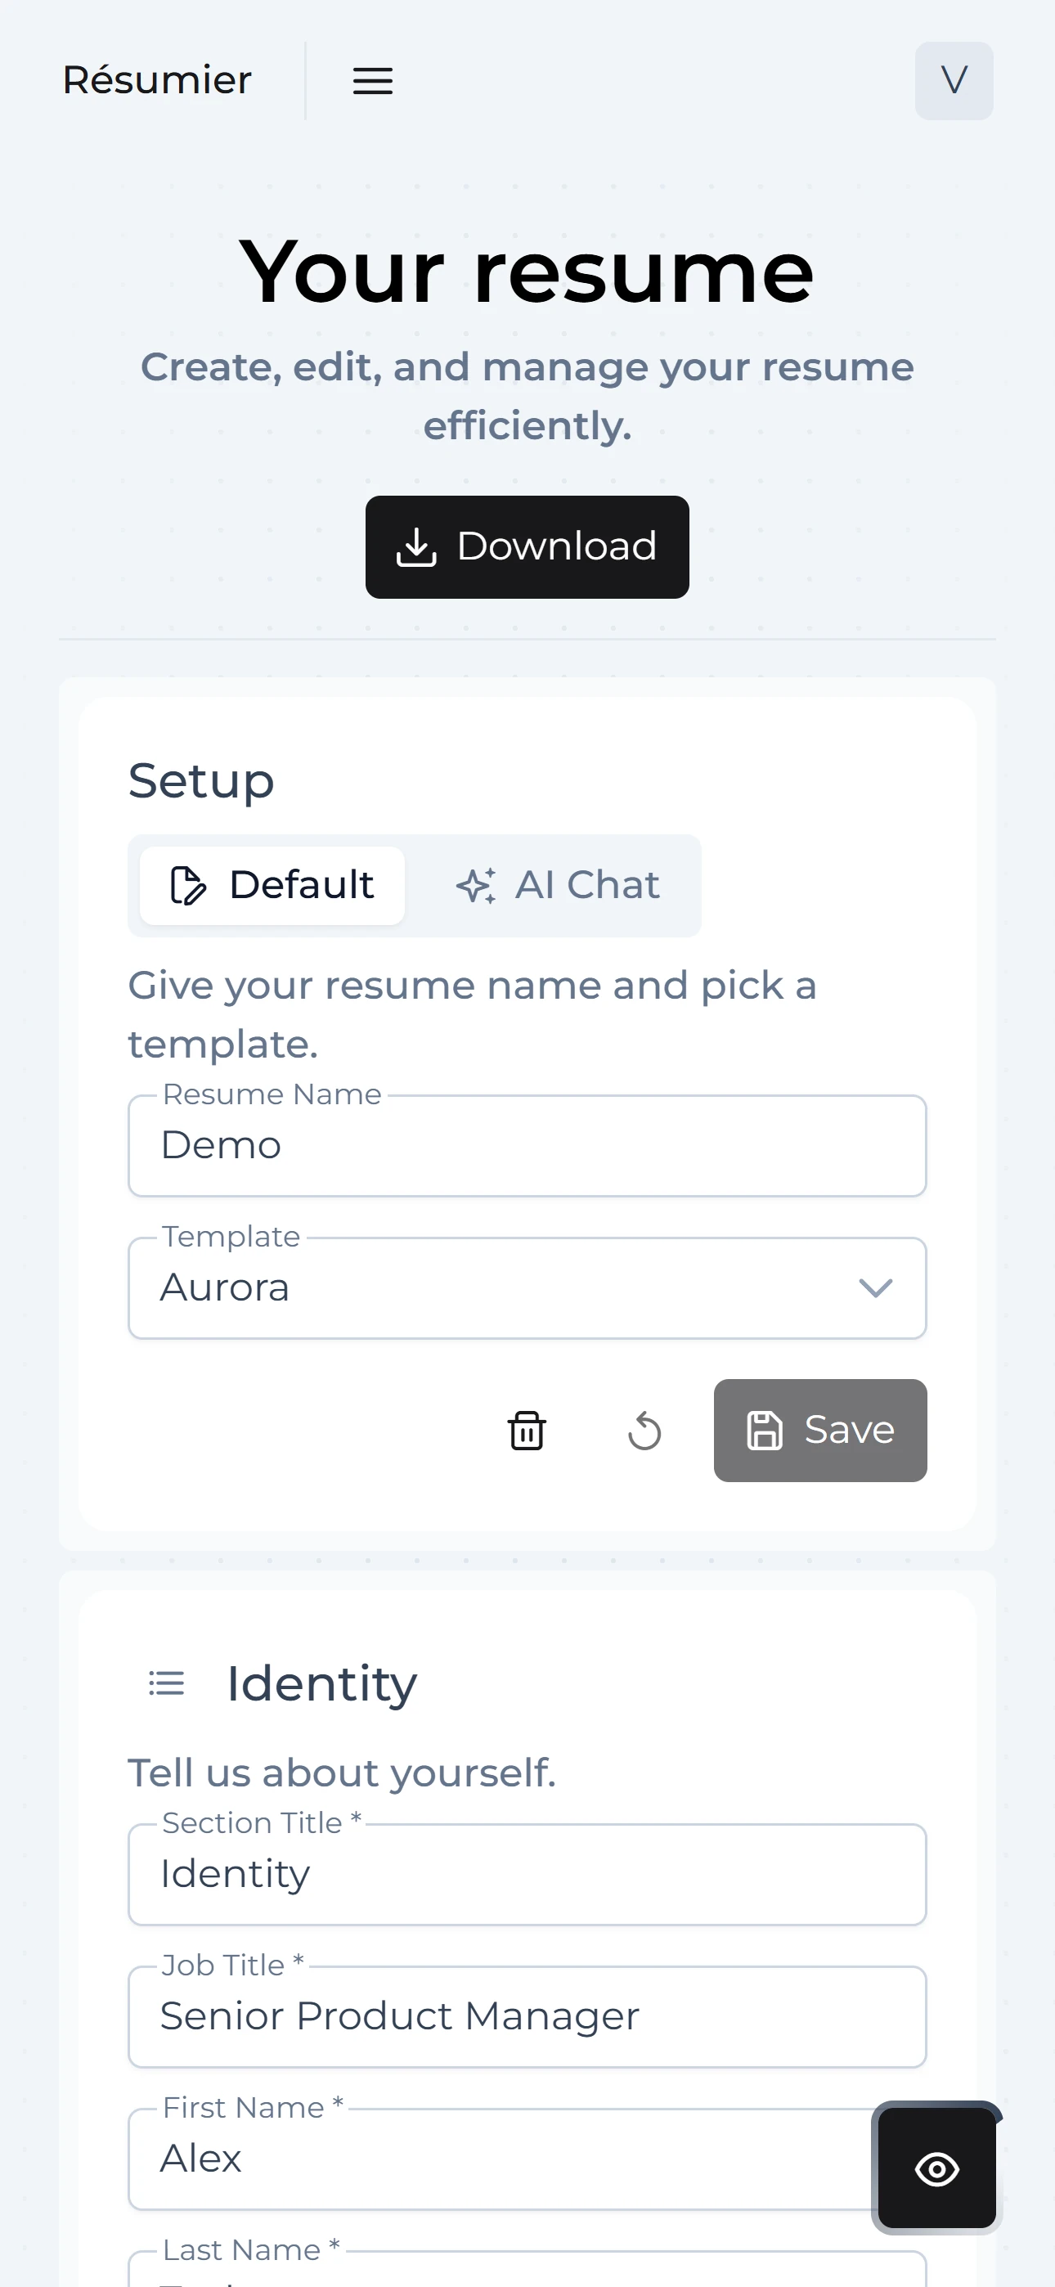The image size is (1055, 2287).
Task: Click the Identity section list icon
Action: [x=166, y=1683]
